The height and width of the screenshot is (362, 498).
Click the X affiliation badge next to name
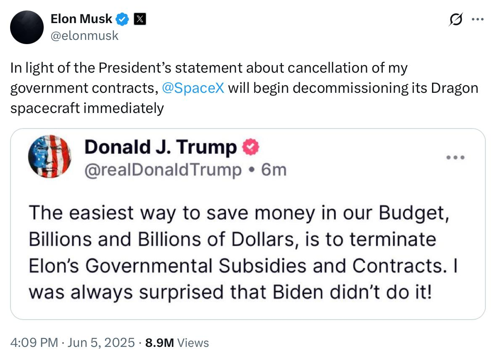[140, 19]
